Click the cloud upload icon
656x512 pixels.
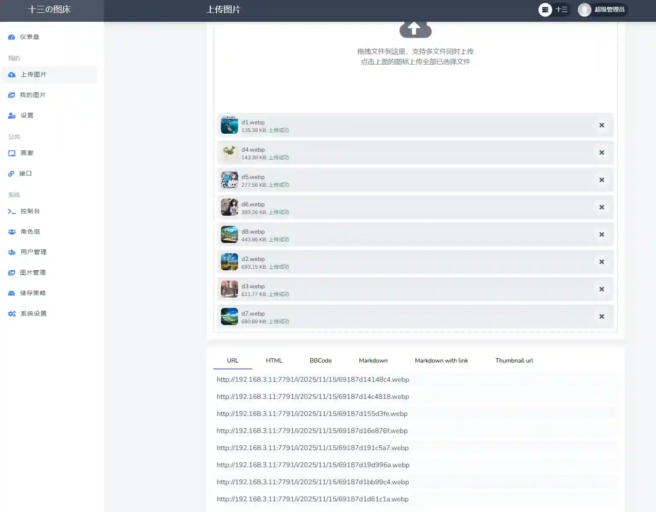tap(415, 29)
